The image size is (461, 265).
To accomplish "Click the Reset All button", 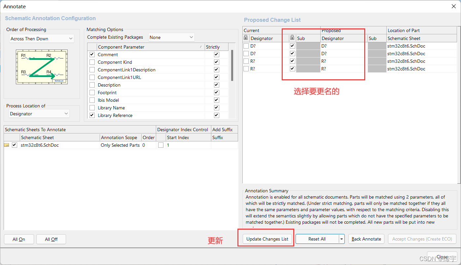I will click(x=317, y=239).
